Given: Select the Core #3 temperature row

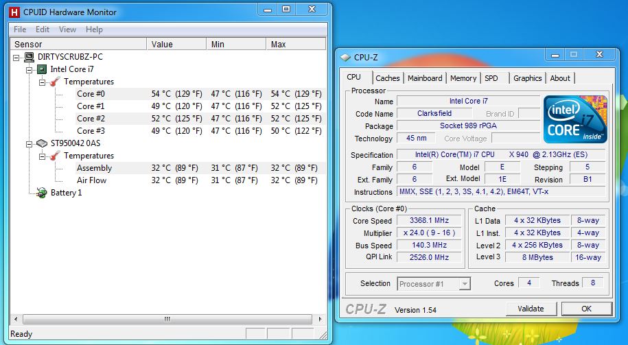Looking at the screenshot, I should (x=200, y=131).
